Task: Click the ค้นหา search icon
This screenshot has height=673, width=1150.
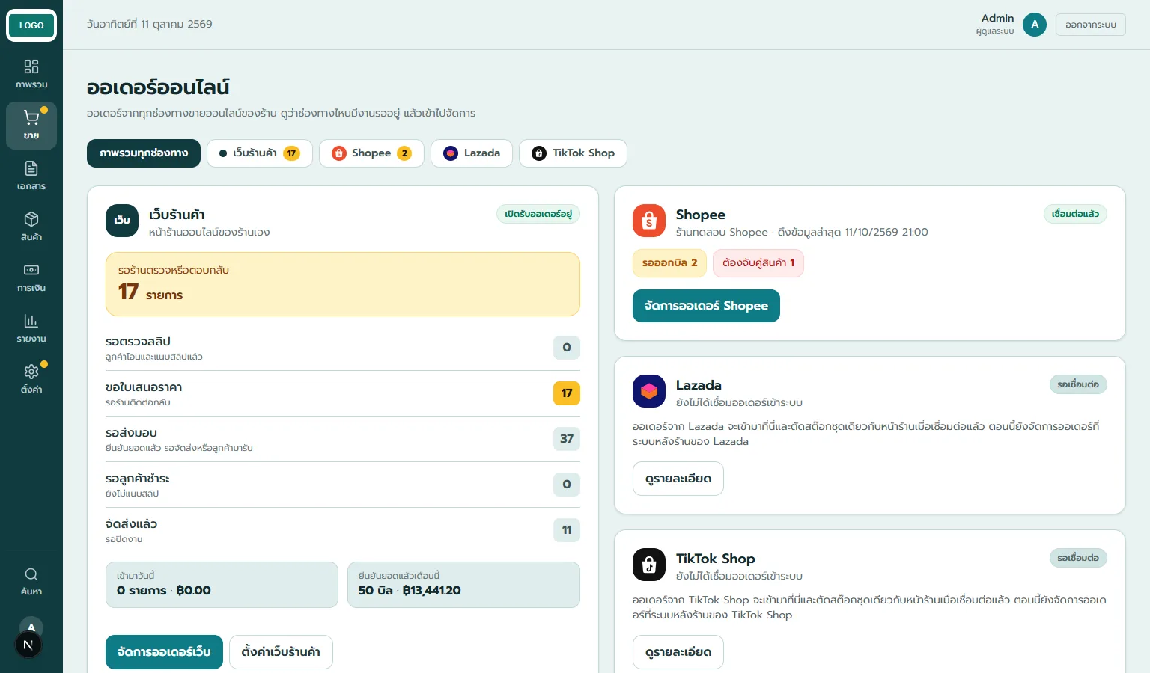Action: [31, 582]
